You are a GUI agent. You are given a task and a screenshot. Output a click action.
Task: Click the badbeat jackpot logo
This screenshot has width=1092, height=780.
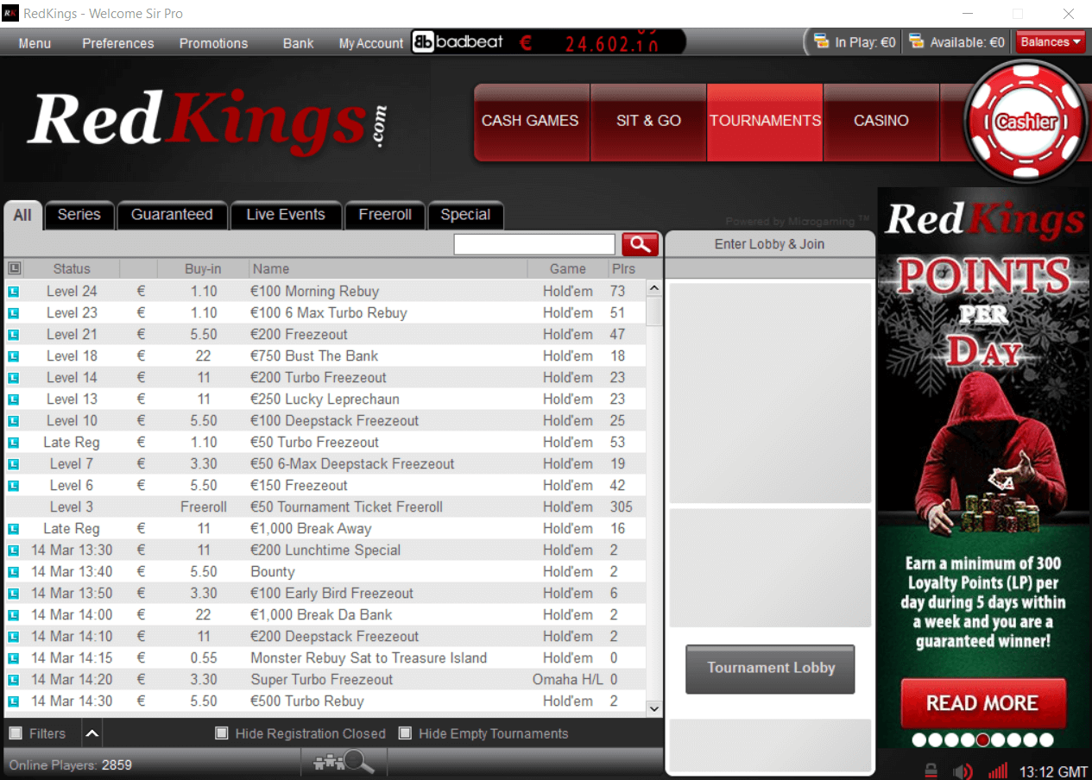tap(458, 41)
